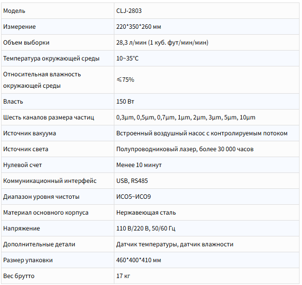This screenshot has height=285, width=302.
Task: Click the particle sizes list 0,3μm to 10μm
Action: [186, 117]
